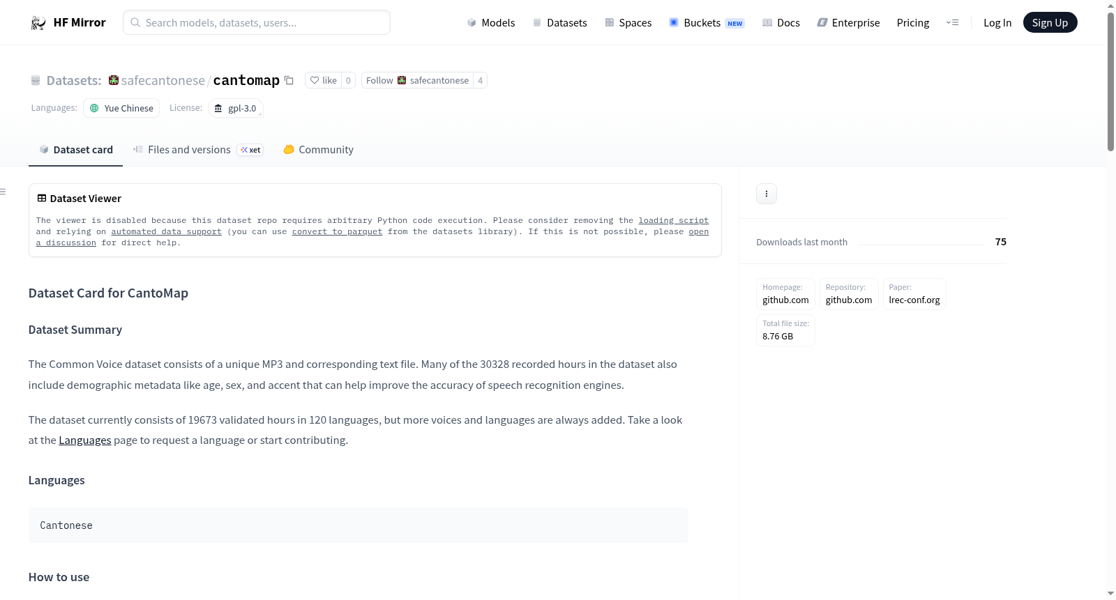Open the safecantonese avatar in the dataset title
The width and height of the screenshot is (1116, 600).
point(114,80)
